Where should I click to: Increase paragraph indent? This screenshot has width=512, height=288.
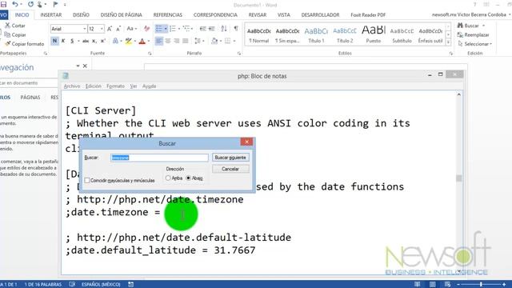(x=211, y=29)
